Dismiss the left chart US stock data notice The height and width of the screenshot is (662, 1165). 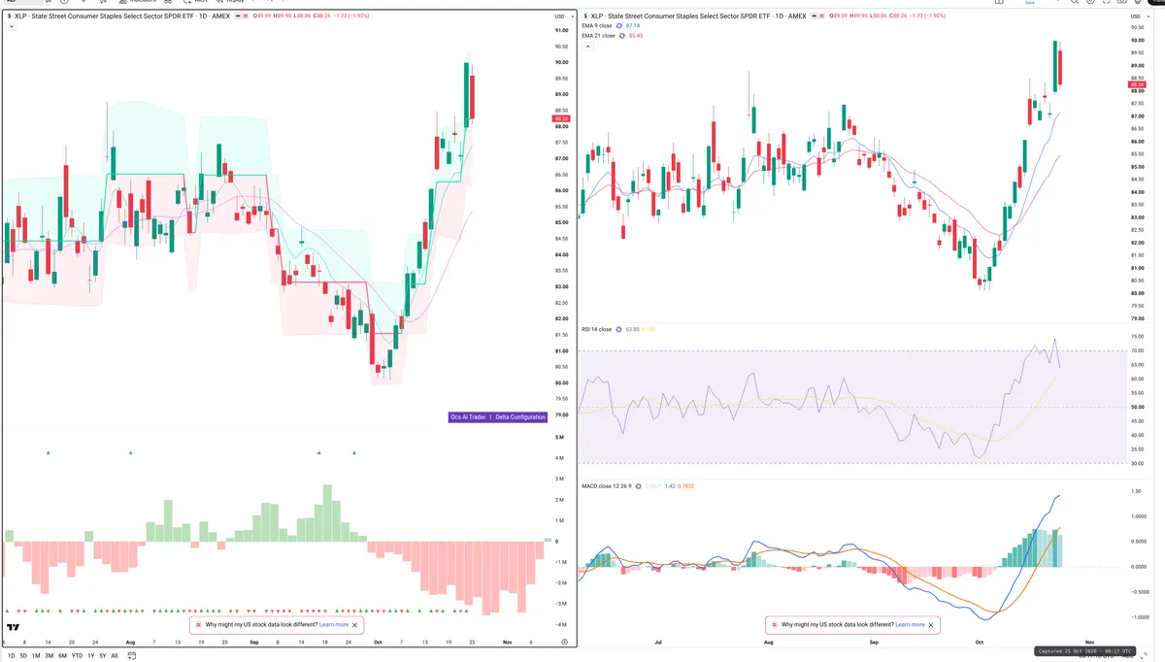(355, 625)
